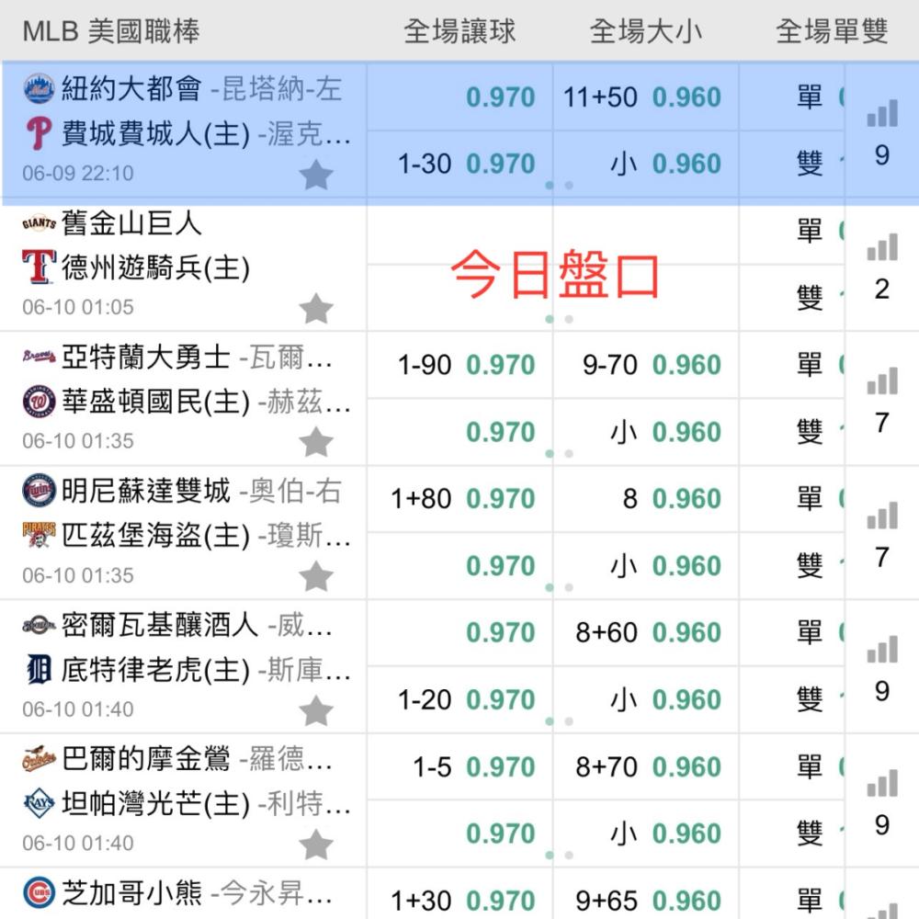Click the Texas Rangers T logo
This screenshot has width=919, height=919.
pyautogui.click(x=39, y=267)
